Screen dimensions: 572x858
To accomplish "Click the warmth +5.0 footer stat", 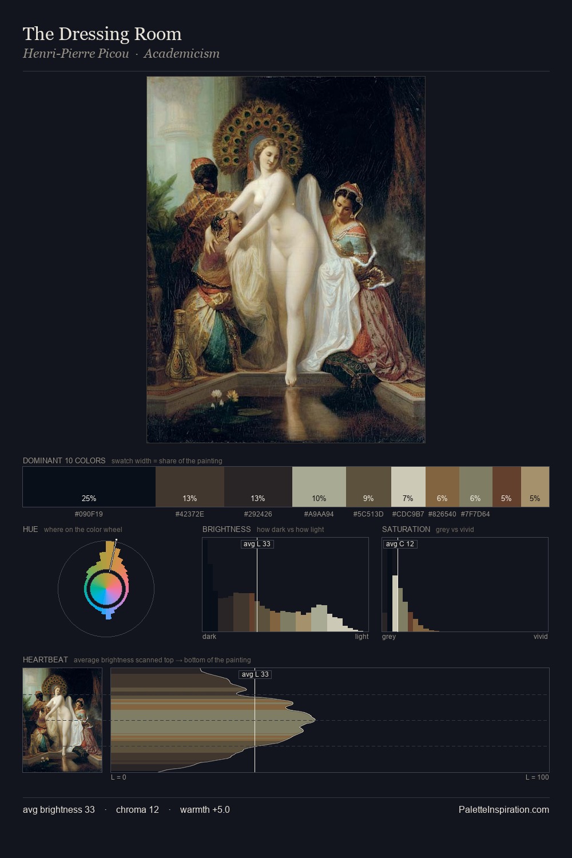I will click(x=205, y=809).
